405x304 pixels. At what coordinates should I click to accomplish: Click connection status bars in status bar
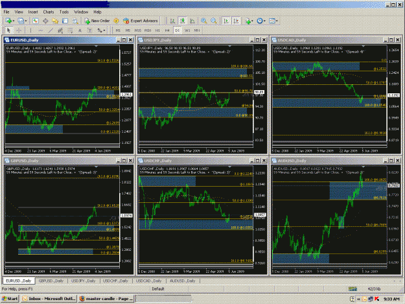coord(353,288)
